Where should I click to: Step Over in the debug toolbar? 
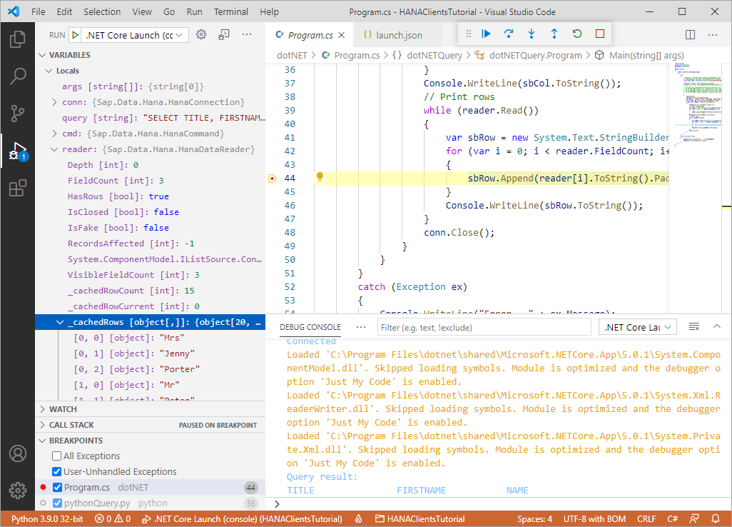[x=509, y=34]
